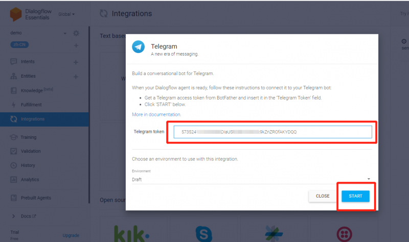Create a new entity using plus icon
Screen dimensions: 409x242
(x=76, y=77)
